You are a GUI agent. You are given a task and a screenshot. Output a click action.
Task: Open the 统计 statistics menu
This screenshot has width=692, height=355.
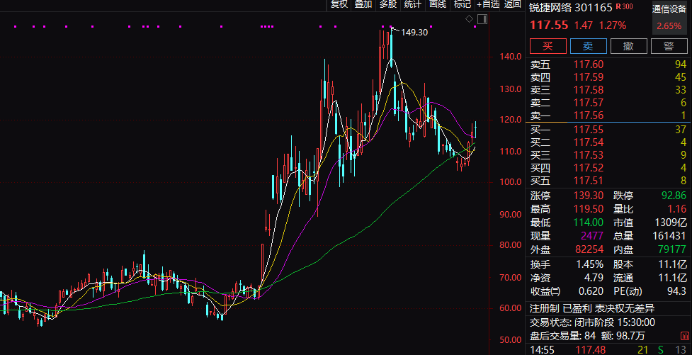coord(413,4)
